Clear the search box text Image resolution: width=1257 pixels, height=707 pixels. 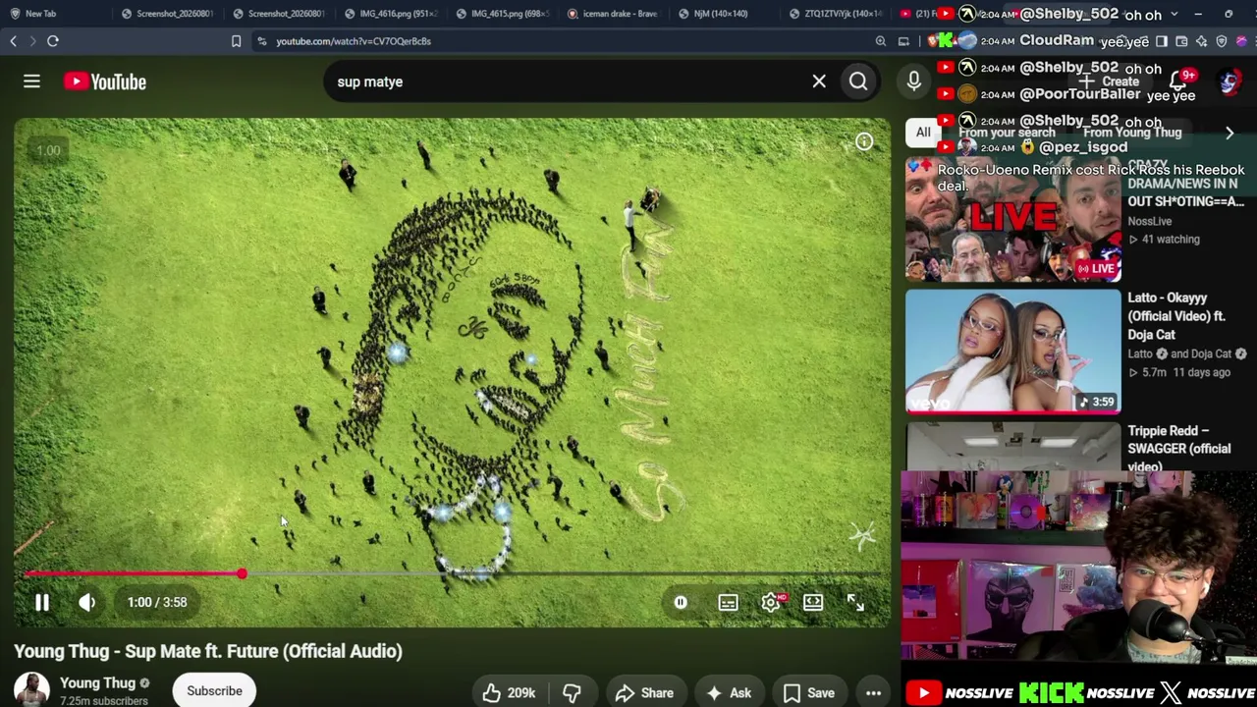(x=819, y=82)
